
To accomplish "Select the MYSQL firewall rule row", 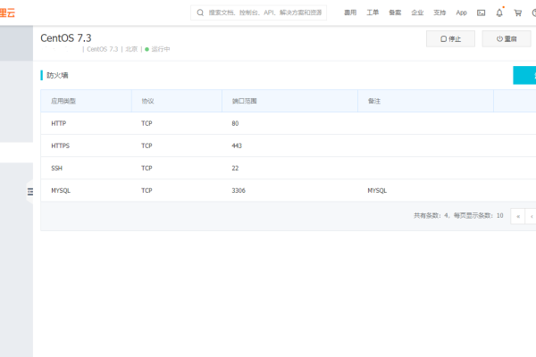I will 268,190.
